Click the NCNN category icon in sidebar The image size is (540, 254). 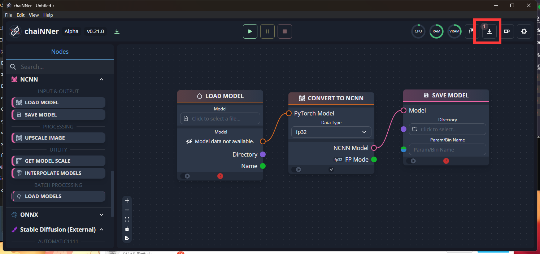(x=14, y=79)
